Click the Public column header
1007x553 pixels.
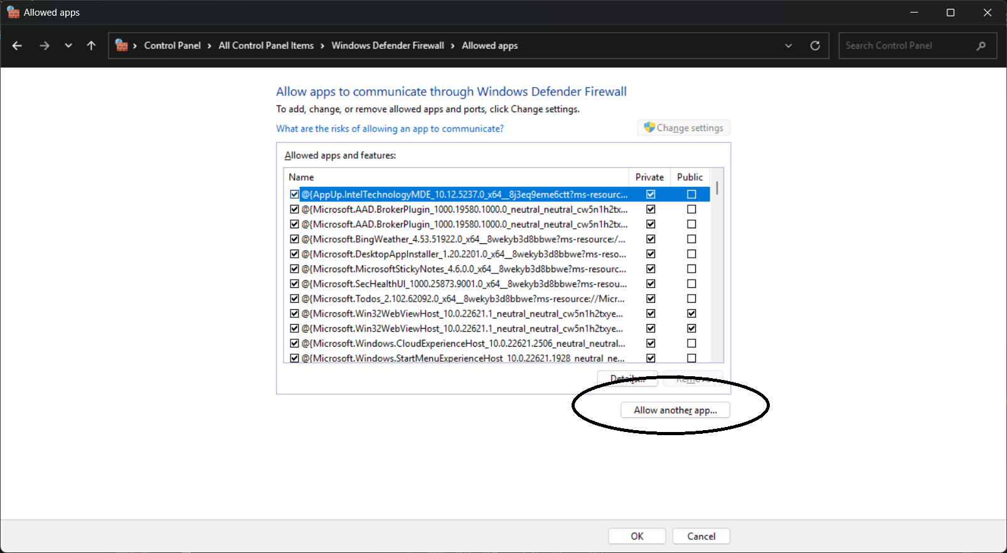click(690, 177)
